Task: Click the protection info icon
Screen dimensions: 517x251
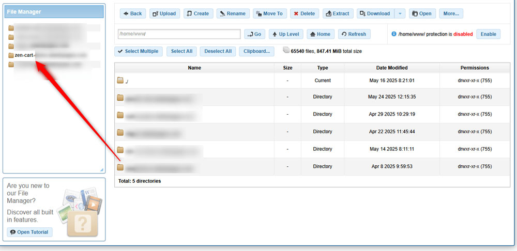Action: [393, 34]
